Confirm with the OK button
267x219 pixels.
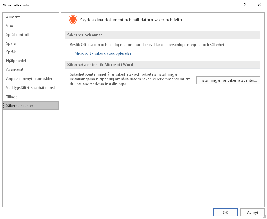[x=225, y=212]
